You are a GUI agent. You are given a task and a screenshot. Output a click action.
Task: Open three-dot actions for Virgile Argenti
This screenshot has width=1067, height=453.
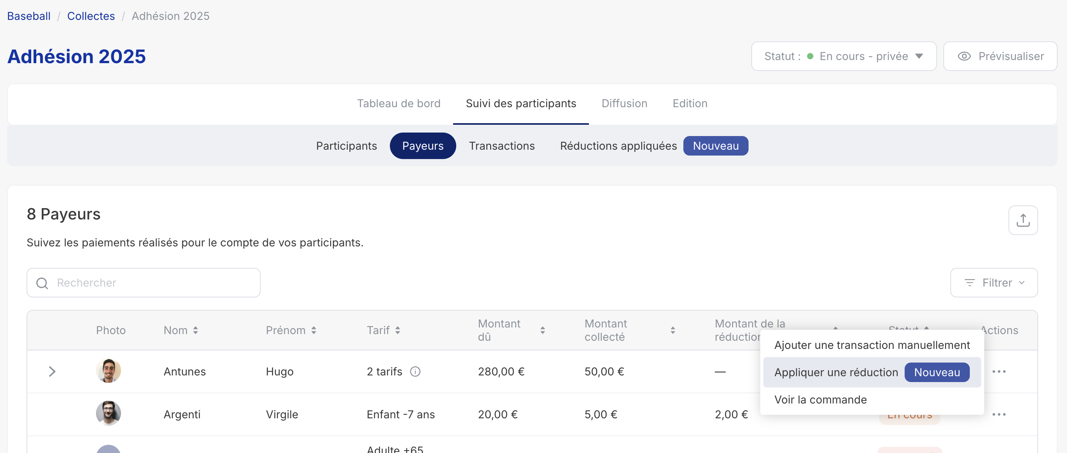coord(999,414)
